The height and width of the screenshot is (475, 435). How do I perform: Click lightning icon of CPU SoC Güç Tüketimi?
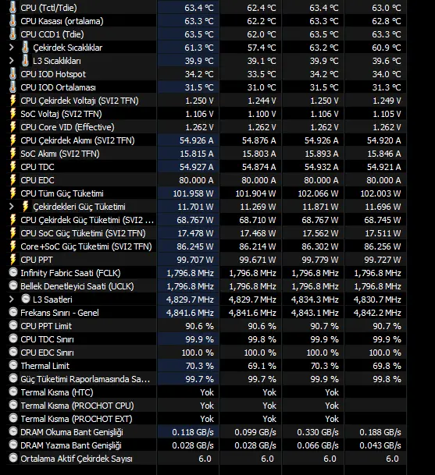point(12,233)
